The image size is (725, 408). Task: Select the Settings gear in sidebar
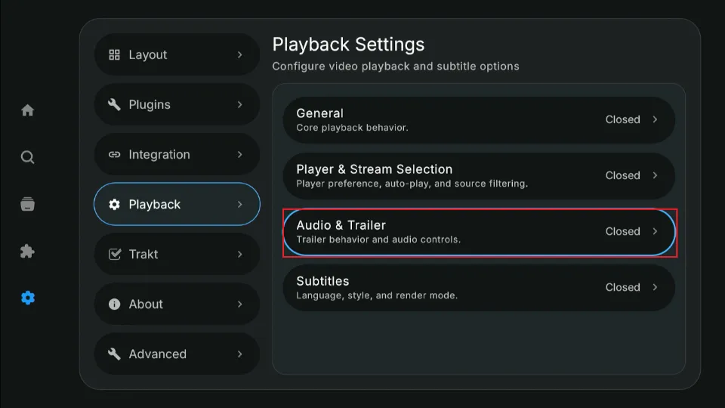coord(28,298)
